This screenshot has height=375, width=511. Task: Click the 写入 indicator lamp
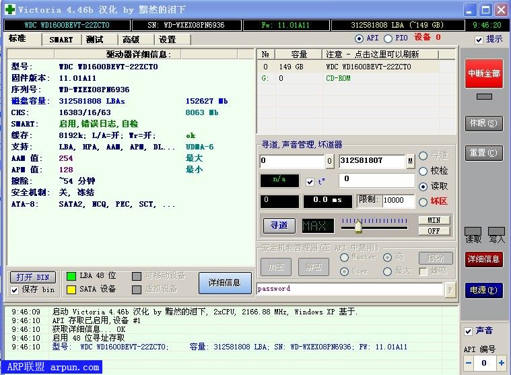point(496,231)
